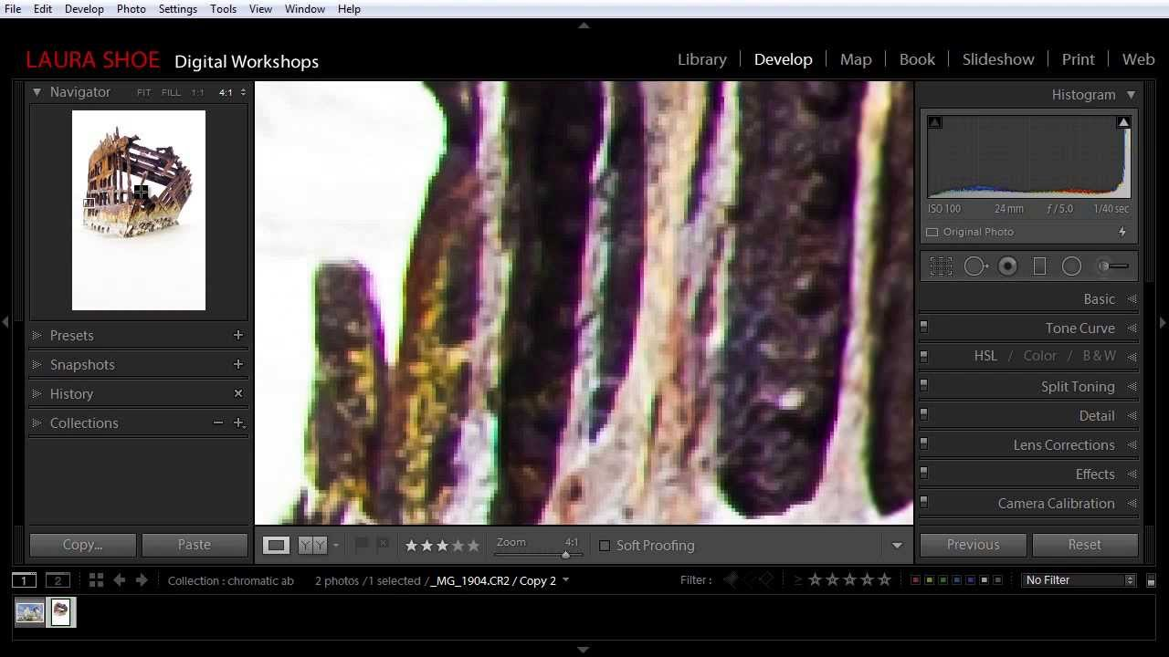Open the No Filter dropdown

click(x=1078, y=579)
